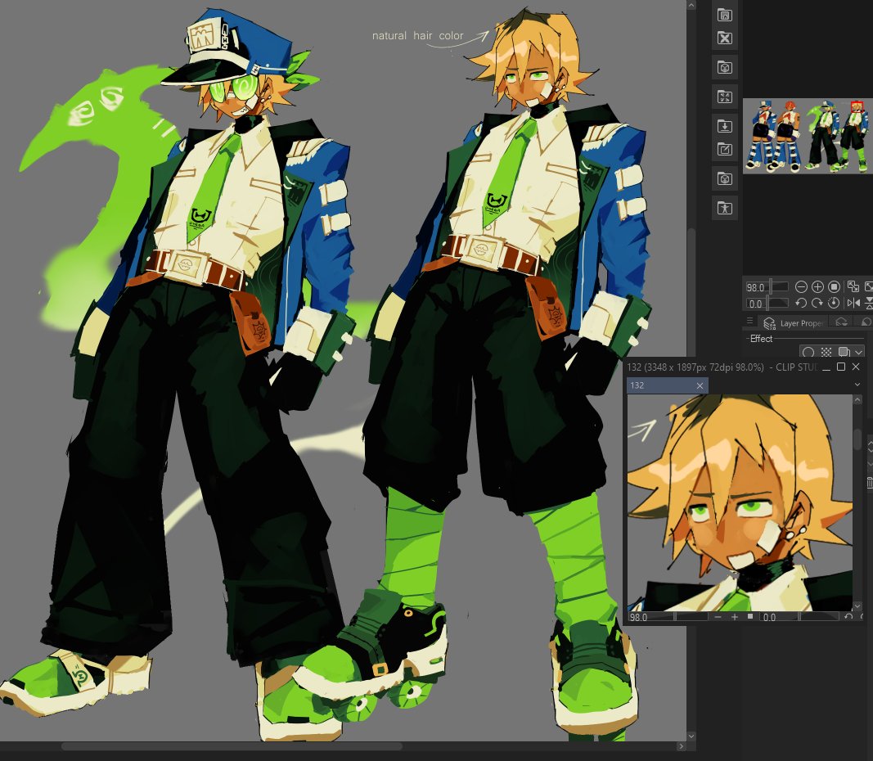
Task: Rotate canvas right in the Navigator
Action: pos(817,303)
